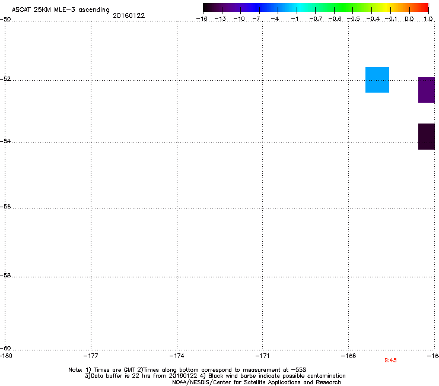Click the dark maroon data cell near -54
The width and height of the screenshot is (439, 386).
[x=427, y=137]
